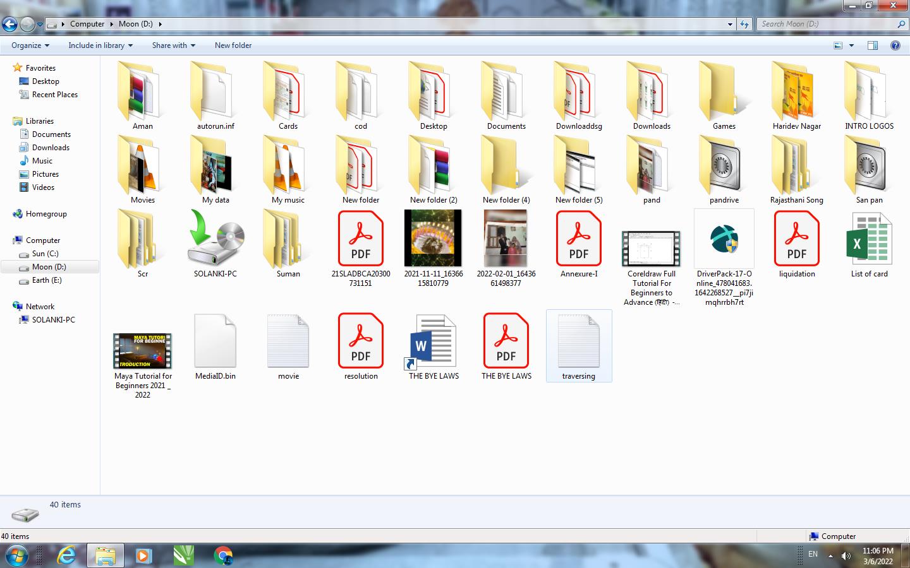Click the volume speaker tray icon
910x568 pixels.
click(x=846, y=555)
